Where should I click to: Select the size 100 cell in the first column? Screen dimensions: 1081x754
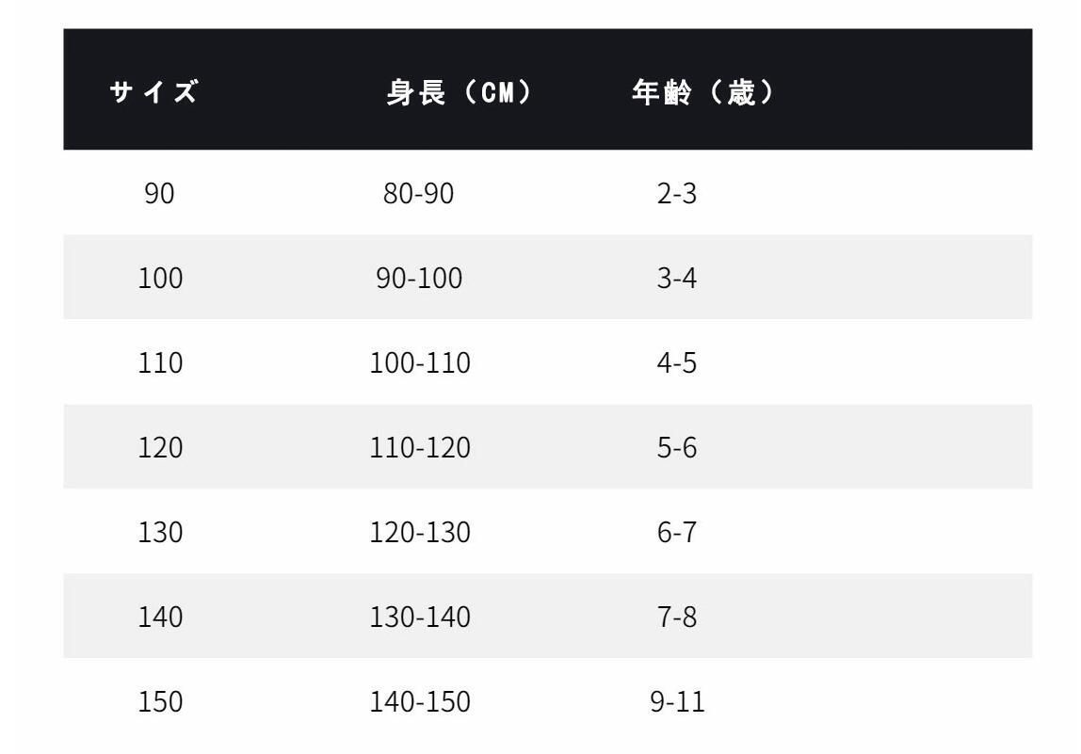point(160,279)
